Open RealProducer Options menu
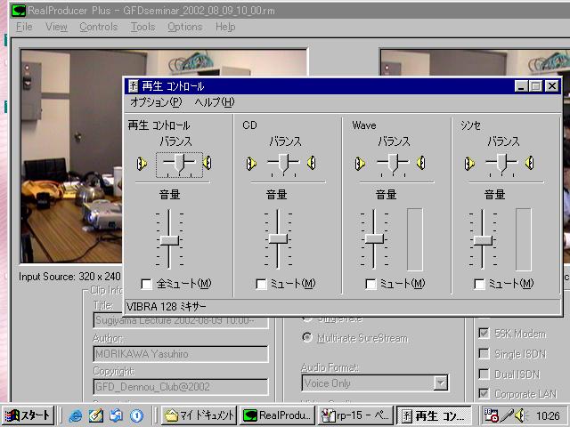570x427 pixels. 184,27
